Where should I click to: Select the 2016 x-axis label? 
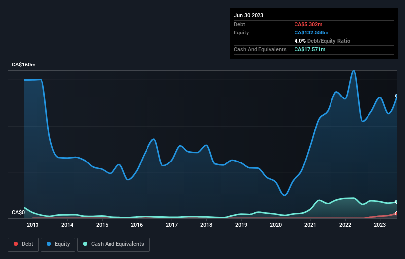(137, 225)
